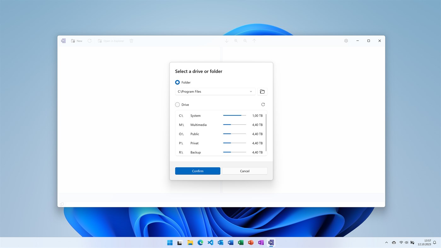Show hidden tray icons chevron
441x248 pixels.
point(386,243)
